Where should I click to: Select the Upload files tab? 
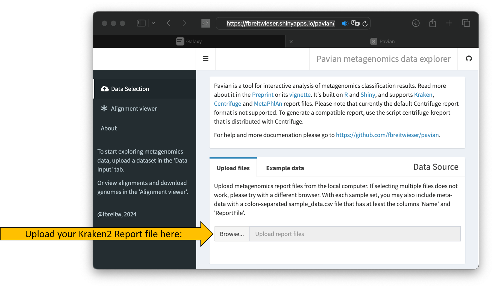[233, 168]
